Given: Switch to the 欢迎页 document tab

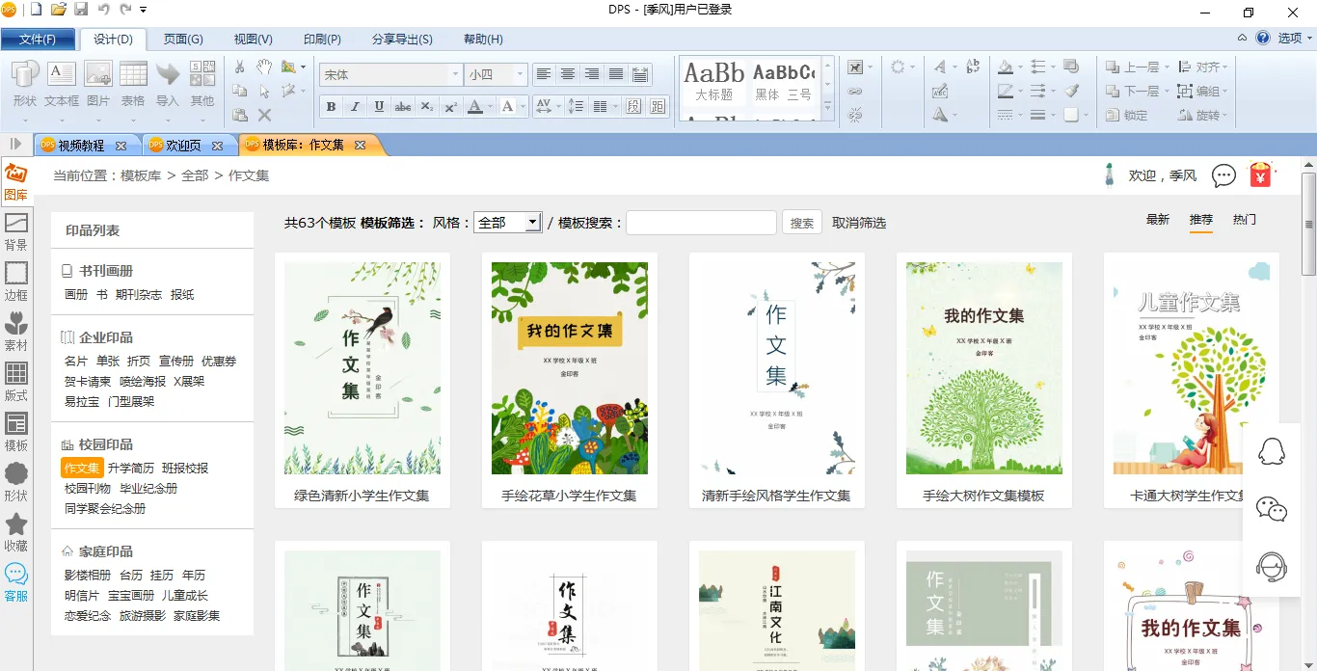Looking at the screenshot, I should [x=183, y=146].
